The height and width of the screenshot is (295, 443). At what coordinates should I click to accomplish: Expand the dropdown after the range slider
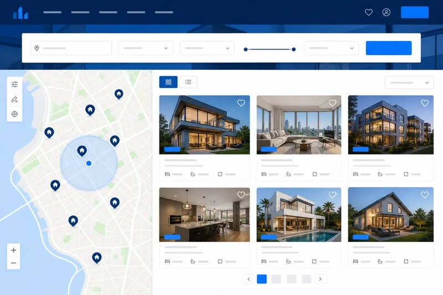tap(331, 48)
